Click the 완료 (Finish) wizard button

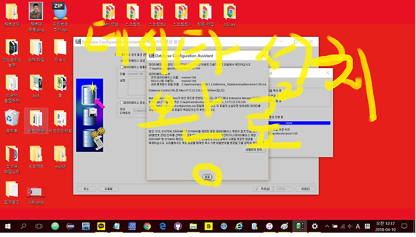click(x=306, y=189)
